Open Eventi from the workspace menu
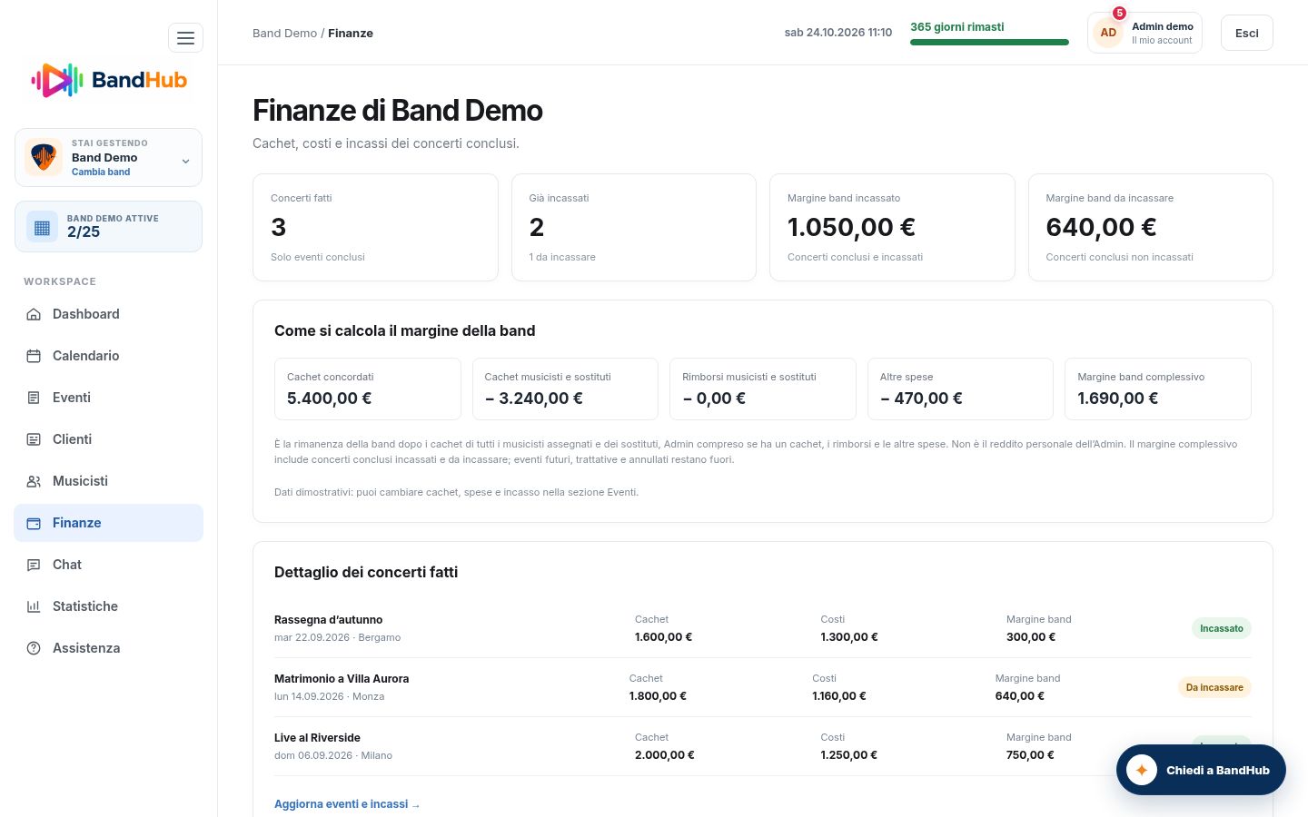 [x=108, y=398]
